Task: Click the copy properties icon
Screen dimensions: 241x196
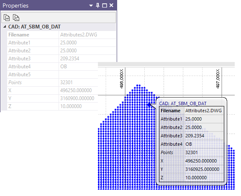Action: [x=7, y=18]
